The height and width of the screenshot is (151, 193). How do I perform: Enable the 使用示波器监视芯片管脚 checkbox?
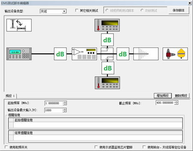(x=96, y=147)
